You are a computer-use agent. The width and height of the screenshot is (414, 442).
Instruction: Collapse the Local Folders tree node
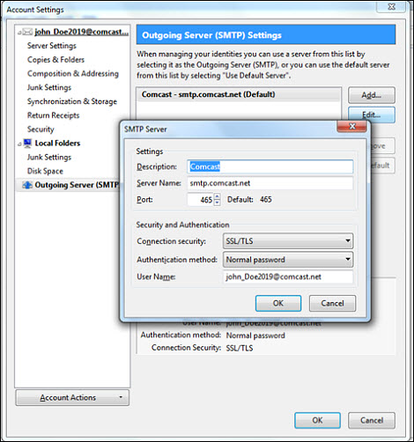click(19, 144)
